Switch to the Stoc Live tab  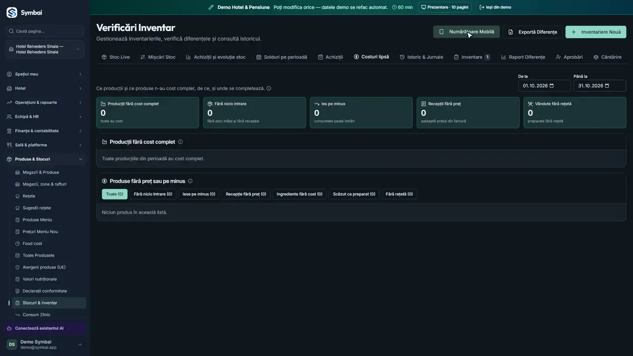[115, 57]
